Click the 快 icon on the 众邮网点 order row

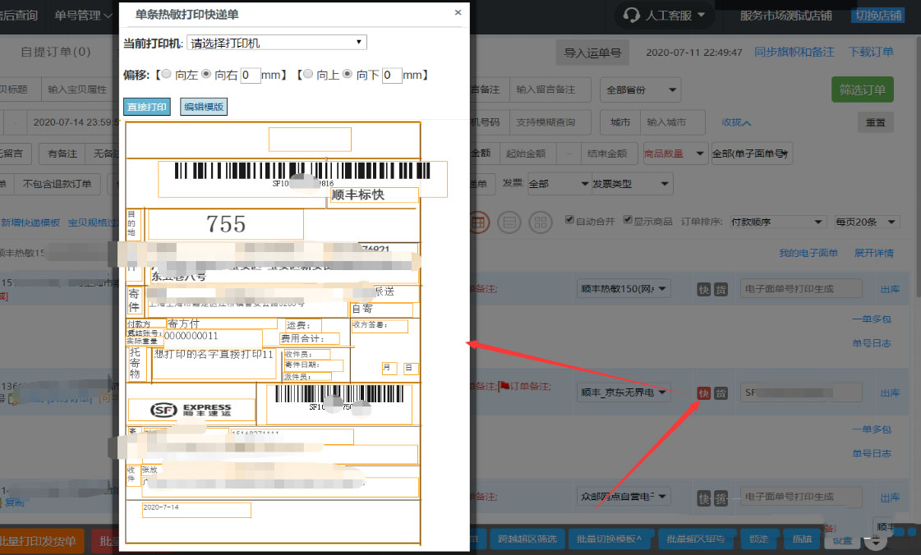[704, 497]
